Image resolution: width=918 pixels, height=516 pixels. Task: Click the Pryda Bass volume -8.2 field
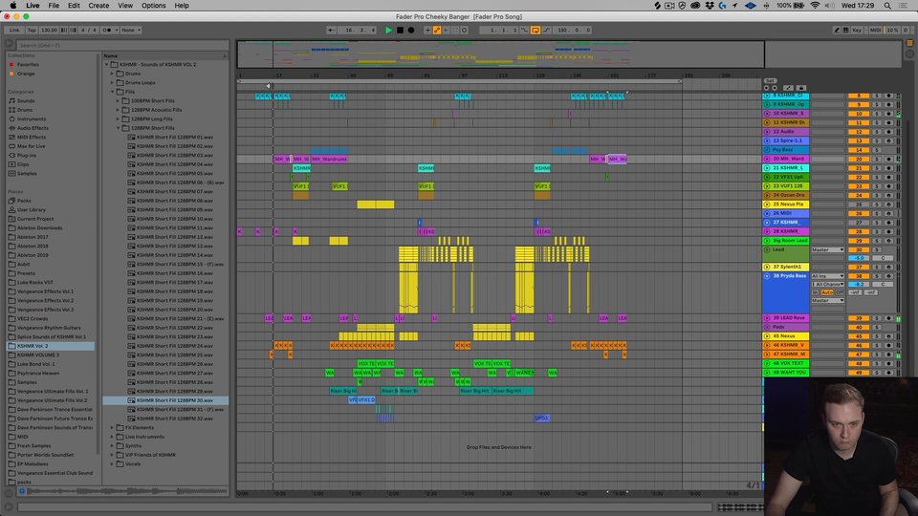859,284
